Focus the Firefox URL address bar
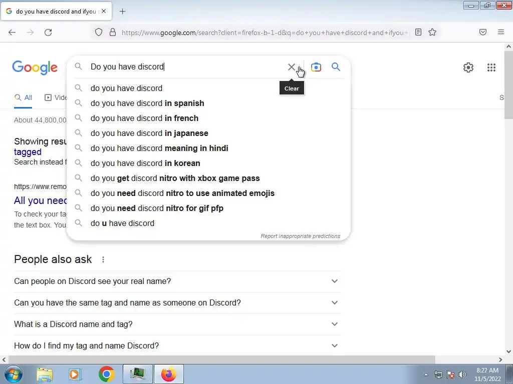The image size is (513, 384). coord(265,32)
